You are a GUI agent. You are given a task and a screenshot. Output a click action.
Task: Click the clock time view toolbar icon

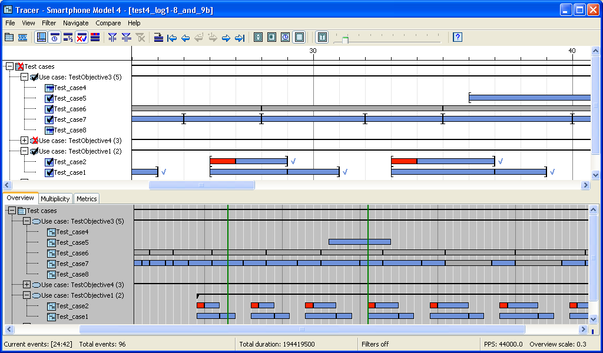(x=54, y=38)
